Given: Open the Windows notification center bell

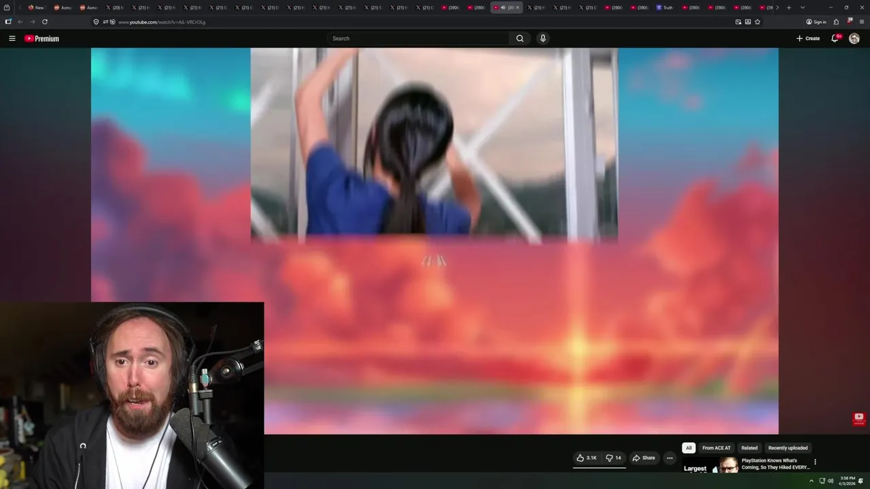Looking at the screenshot, I should coord(861,481).
